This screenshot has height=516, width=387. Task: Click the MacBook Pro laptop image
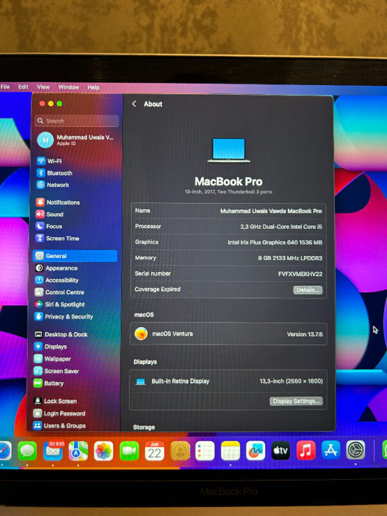click(229, 150)
